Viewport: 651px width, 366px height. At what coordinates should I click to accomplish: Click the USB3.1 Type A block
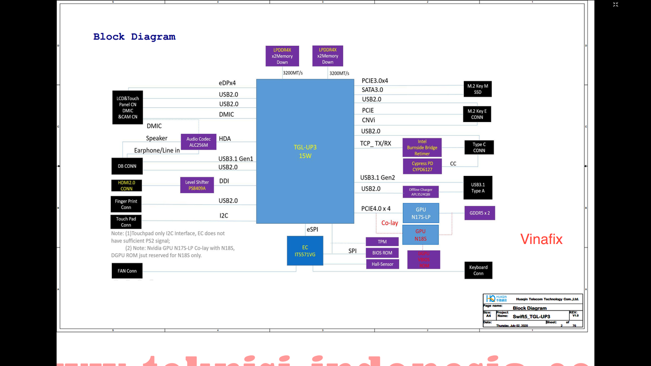pyautogui.click(x=478, y=188)
